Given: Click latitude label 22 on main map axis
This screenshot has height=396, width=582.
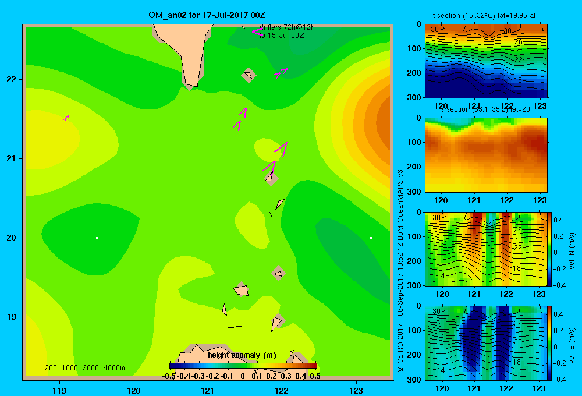Looking at the screenshot, I should click(11, 79).
